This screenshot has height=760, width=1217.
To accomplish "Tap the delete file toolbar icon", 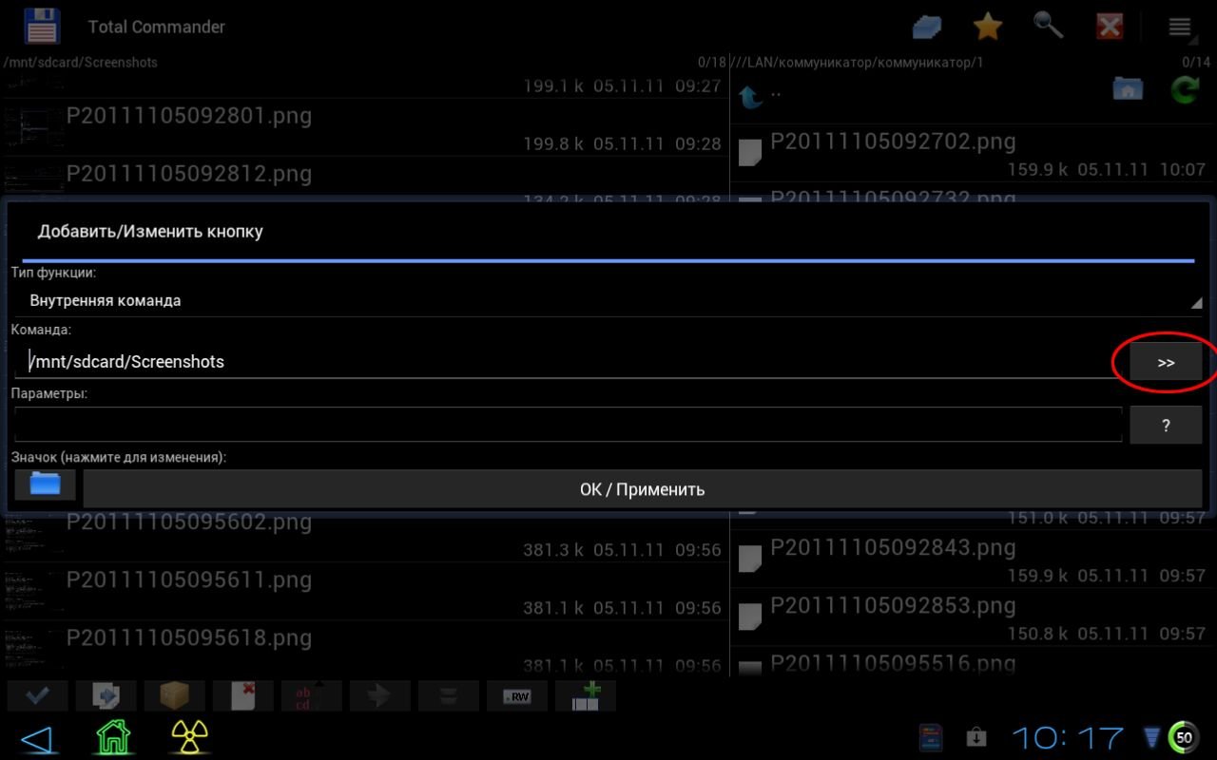I will pos(243,696).
